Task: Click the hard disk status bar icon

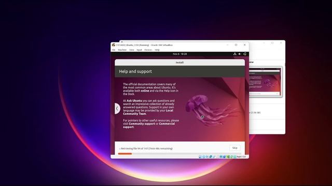Action: (200, 157)
